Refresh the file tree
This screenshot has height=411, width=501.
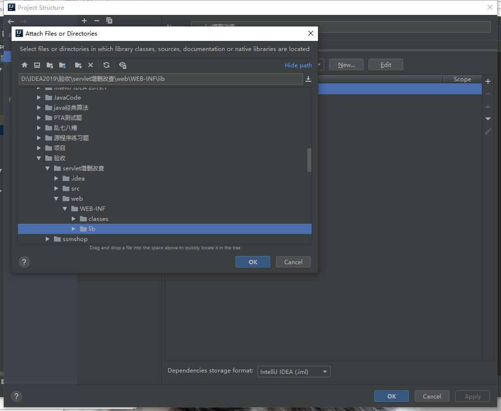point(106,65)
